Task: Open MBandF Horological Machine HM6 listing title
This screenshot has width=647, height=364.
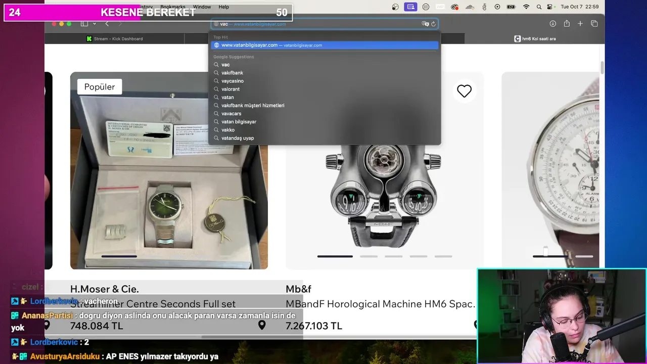Action: coord(381,304)
